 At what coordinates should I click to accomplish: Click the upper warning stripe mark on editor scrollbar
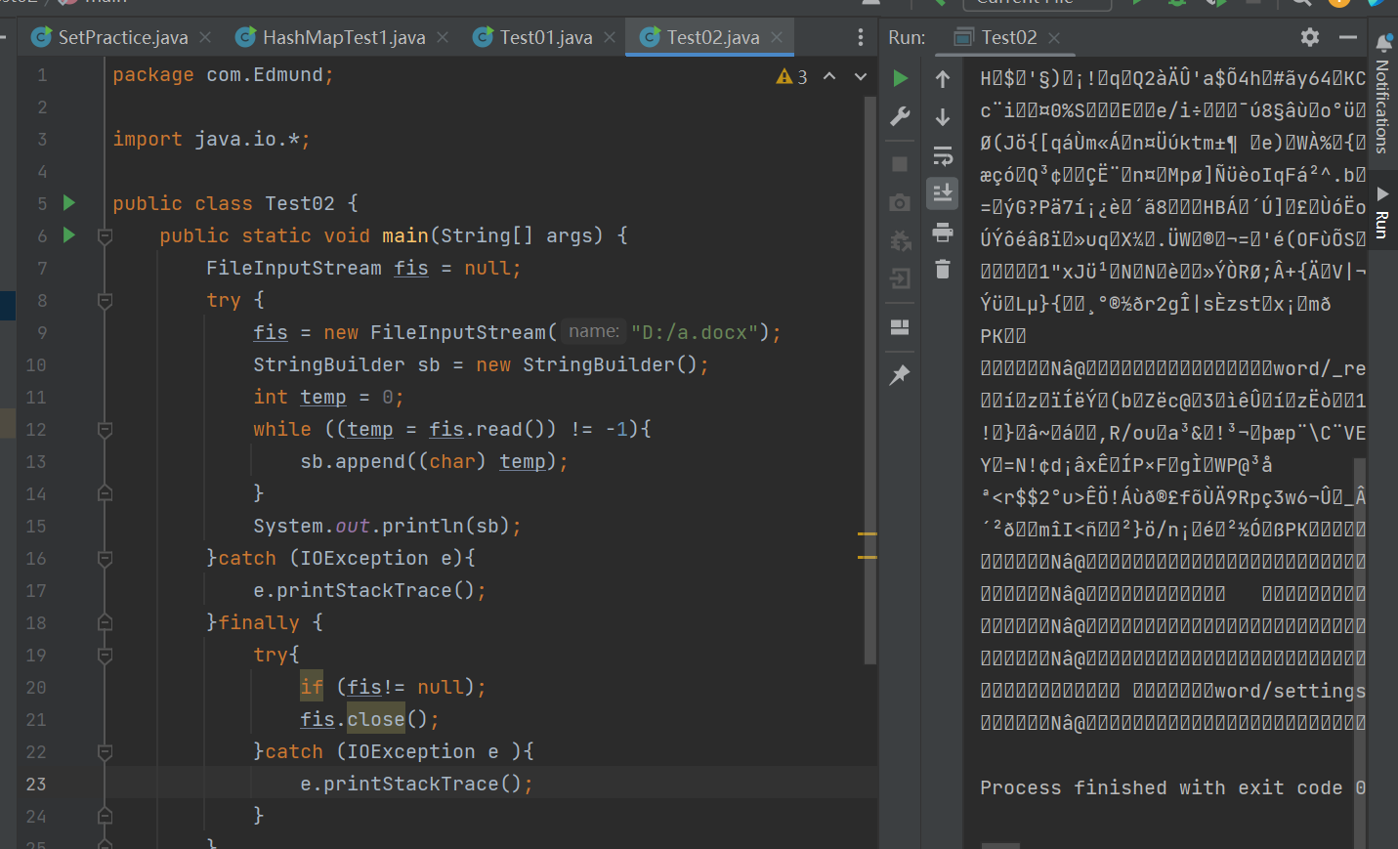867,534
